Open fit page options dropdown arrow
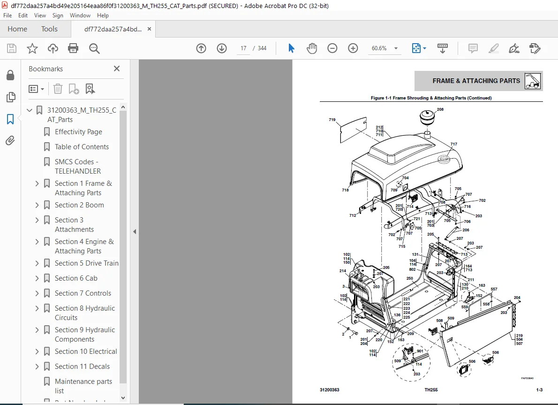Image resolution: width=558 pixels, height=405 pixels. click(424, 48)
